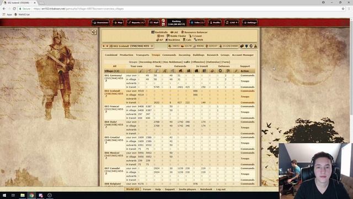Open the Tribe menu
This screenshot has height=199, width=353.
[197, 23]
